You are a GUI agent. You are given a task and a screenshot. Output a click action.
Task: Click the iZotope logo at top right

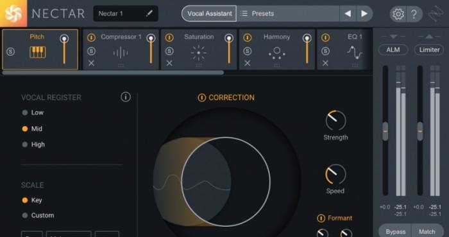[436, 13]
